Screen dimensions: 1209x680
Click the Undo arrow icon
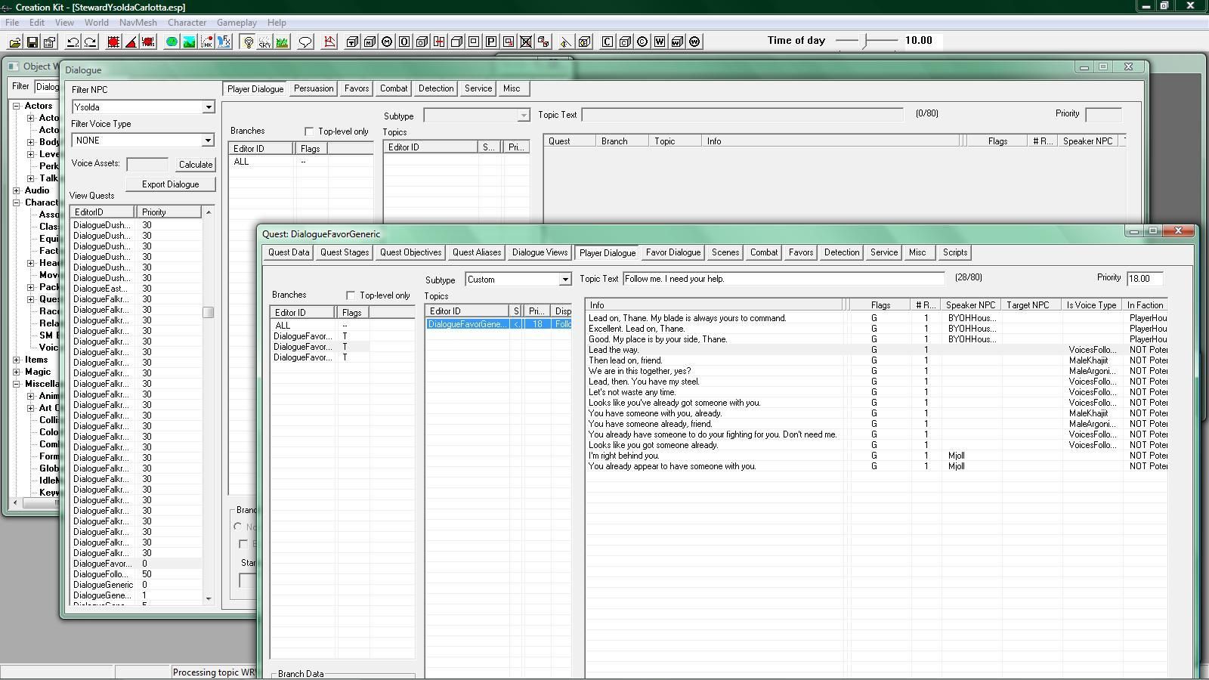pos(73,42)
